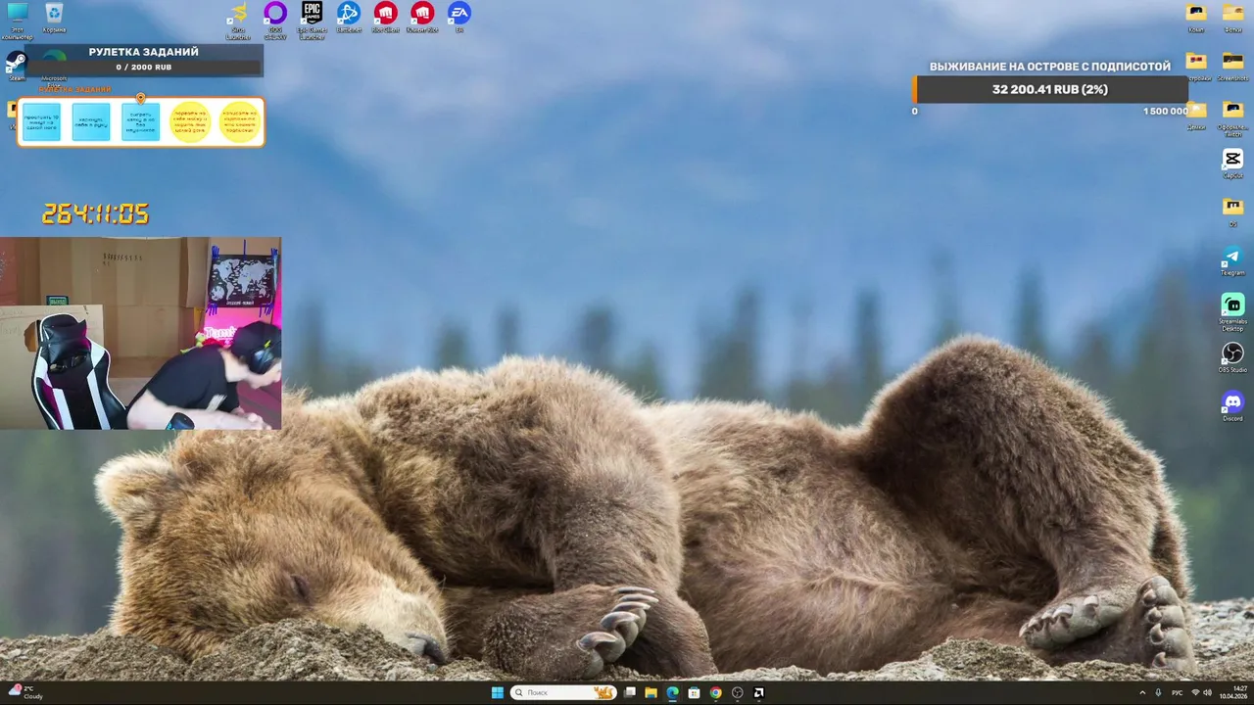Open the OBS Studio desktop shortcut
Image resolution: width=1254 pixels, height=705 pixels.
click(x=1232, y=357)
